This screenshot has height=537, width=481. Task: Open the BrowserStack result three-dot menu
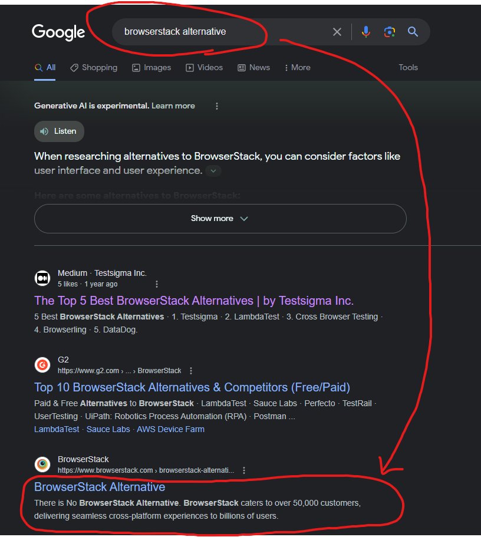(244, 470)
